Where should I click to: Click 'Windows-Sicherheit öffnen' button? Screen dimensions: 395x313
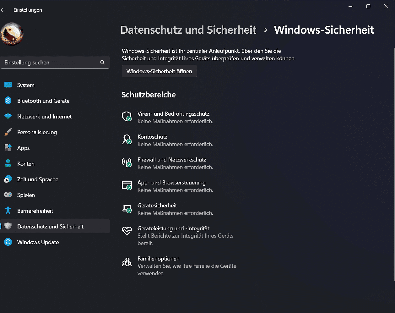(159, 71)
